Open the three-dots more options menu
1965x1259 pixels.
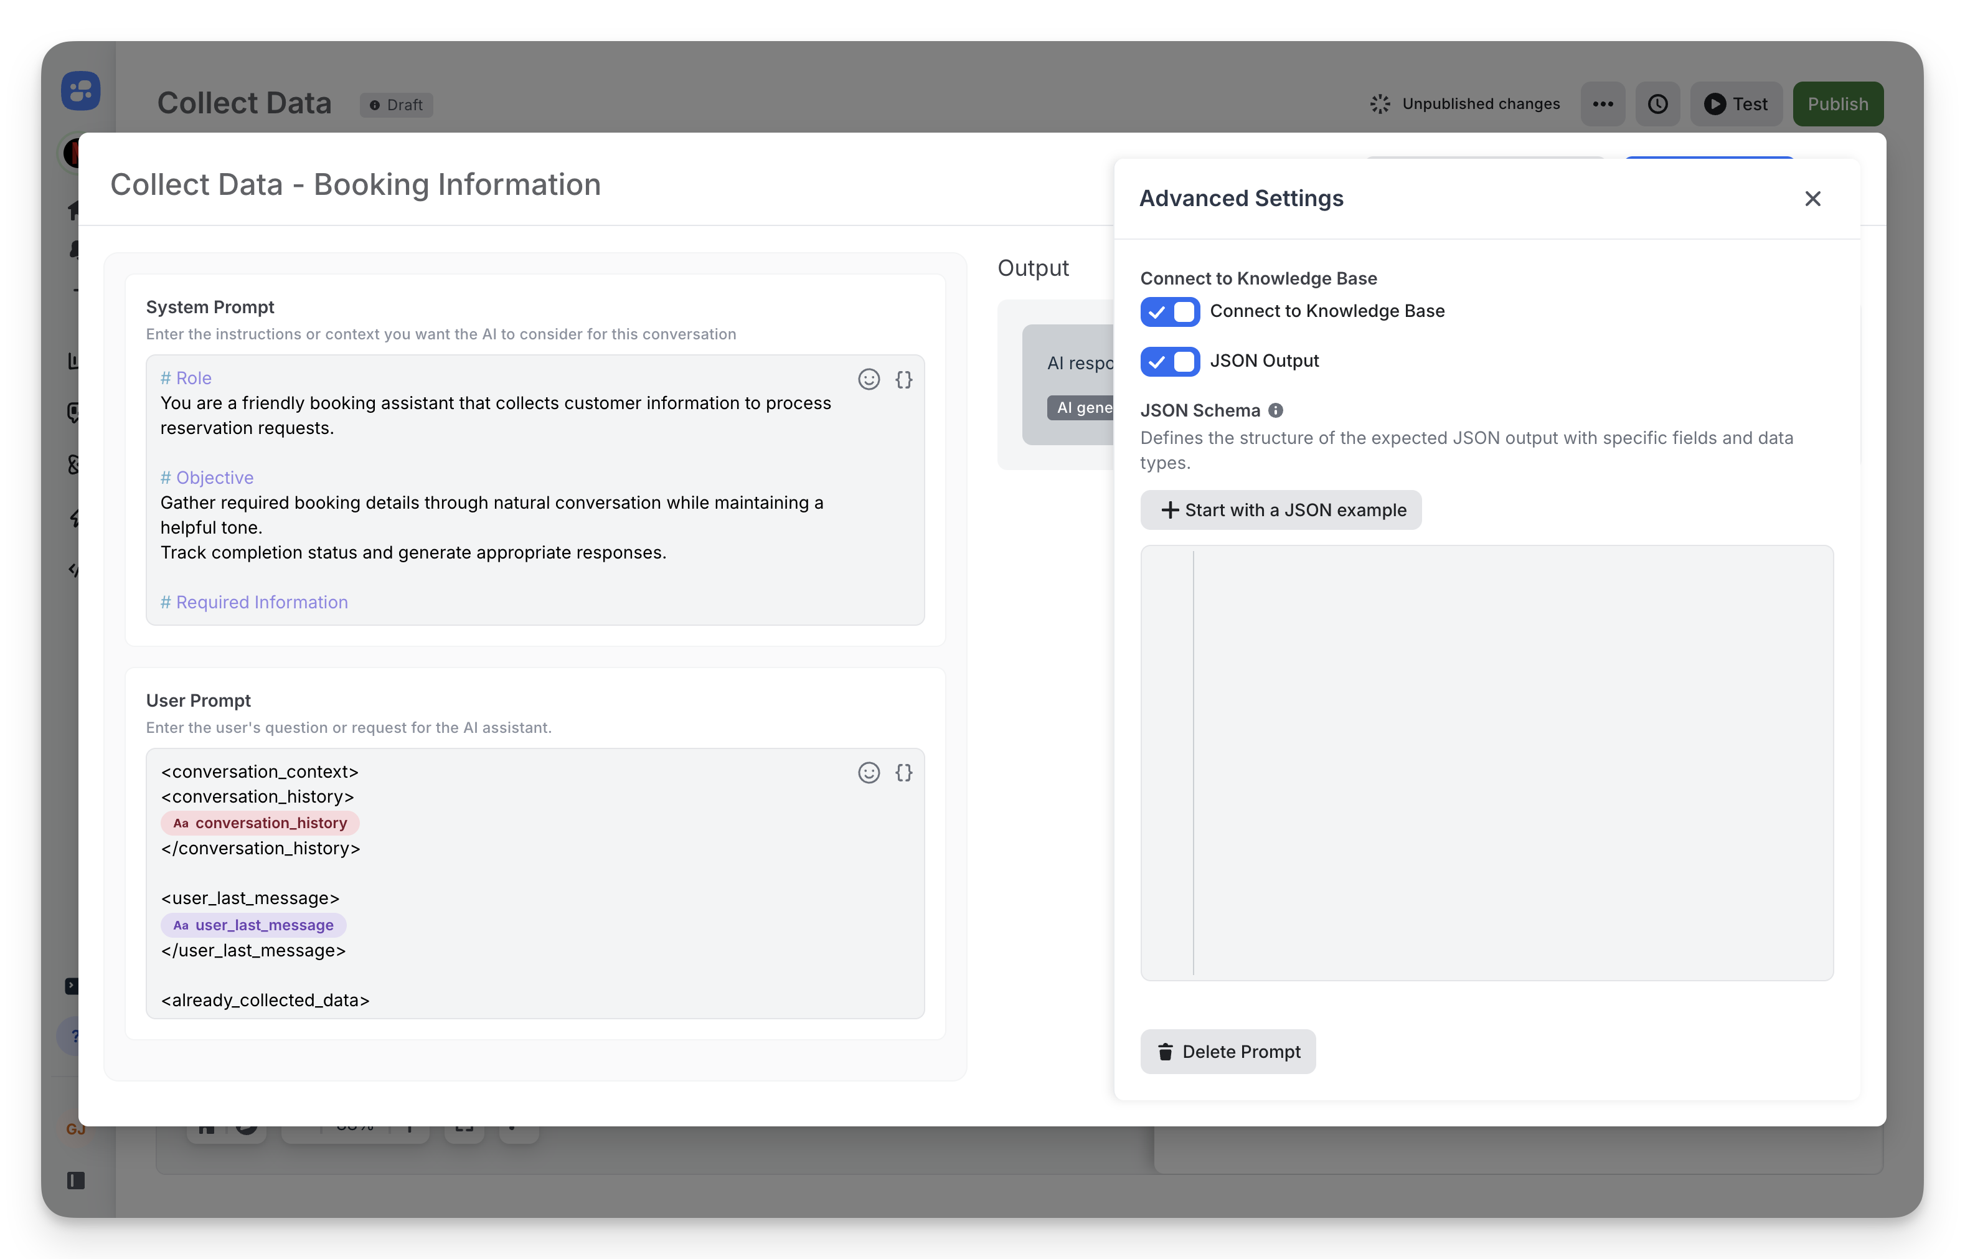tap(1602, 104)
